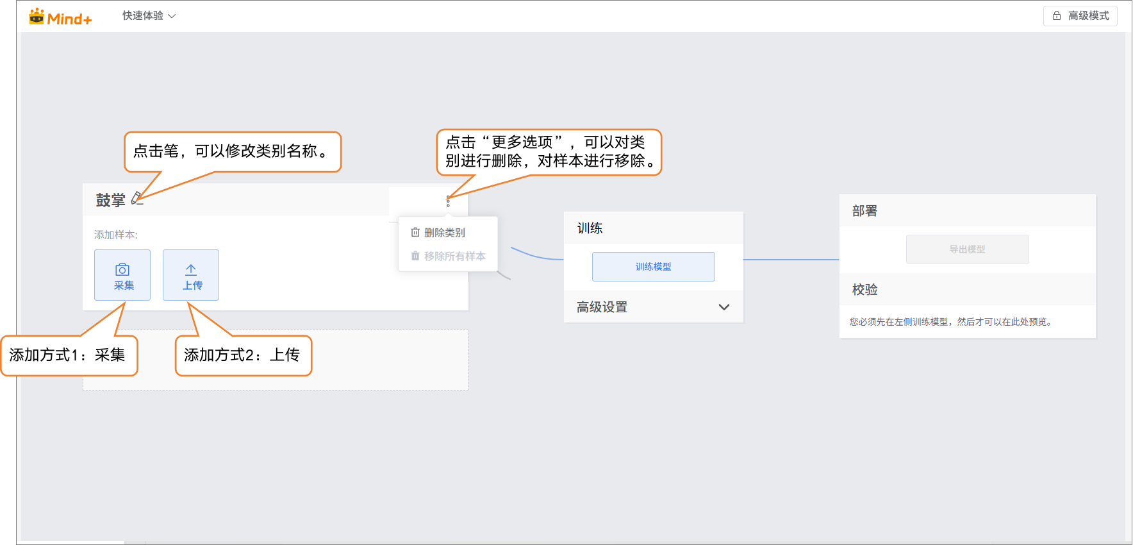1133x545 pixels.
Task: Click the pencil icon to rename 鼓掌
Action: point(136,199)
